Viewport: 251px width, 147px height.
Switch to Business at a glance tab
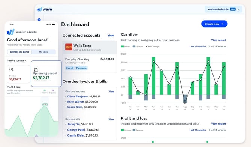point(19,52)
